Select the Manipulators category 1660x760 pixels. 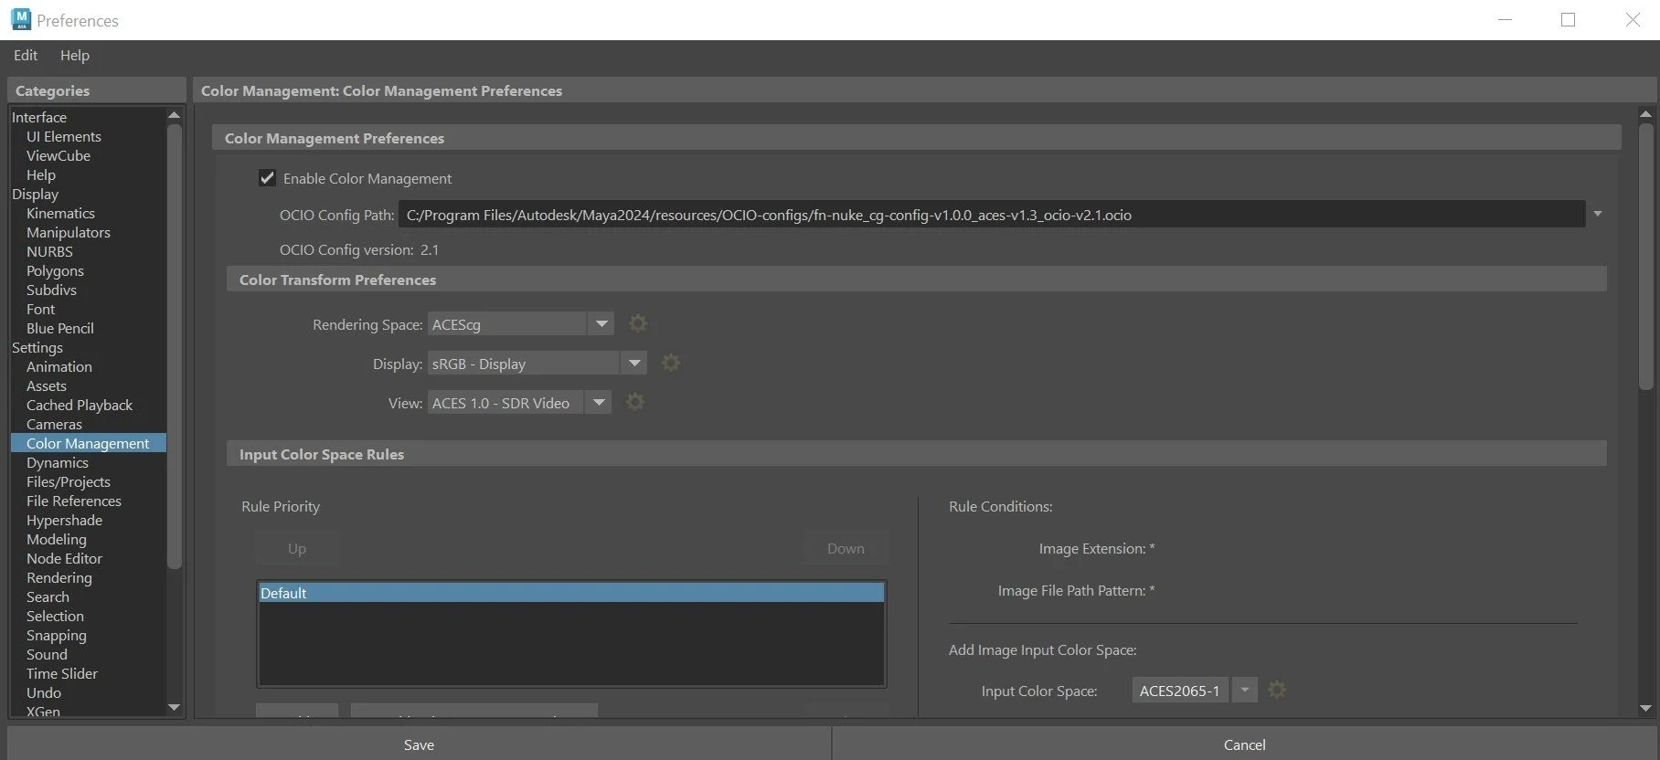point(69,232)
